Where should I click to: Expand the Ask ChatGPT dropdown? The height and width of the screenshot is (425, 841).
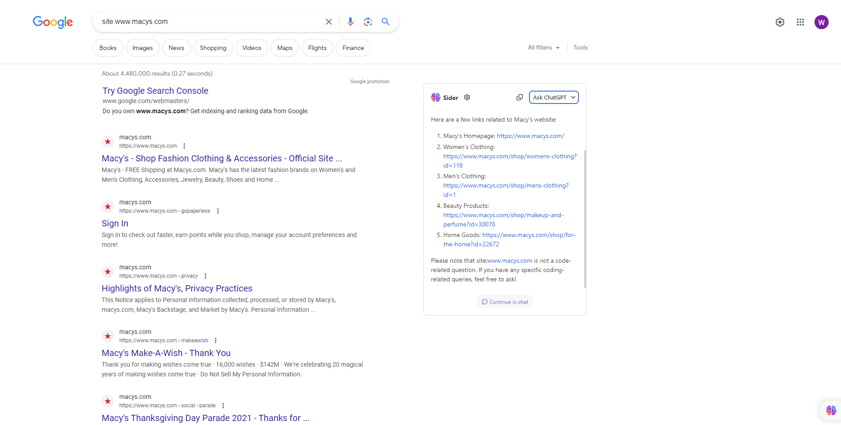tap(554, 97)
